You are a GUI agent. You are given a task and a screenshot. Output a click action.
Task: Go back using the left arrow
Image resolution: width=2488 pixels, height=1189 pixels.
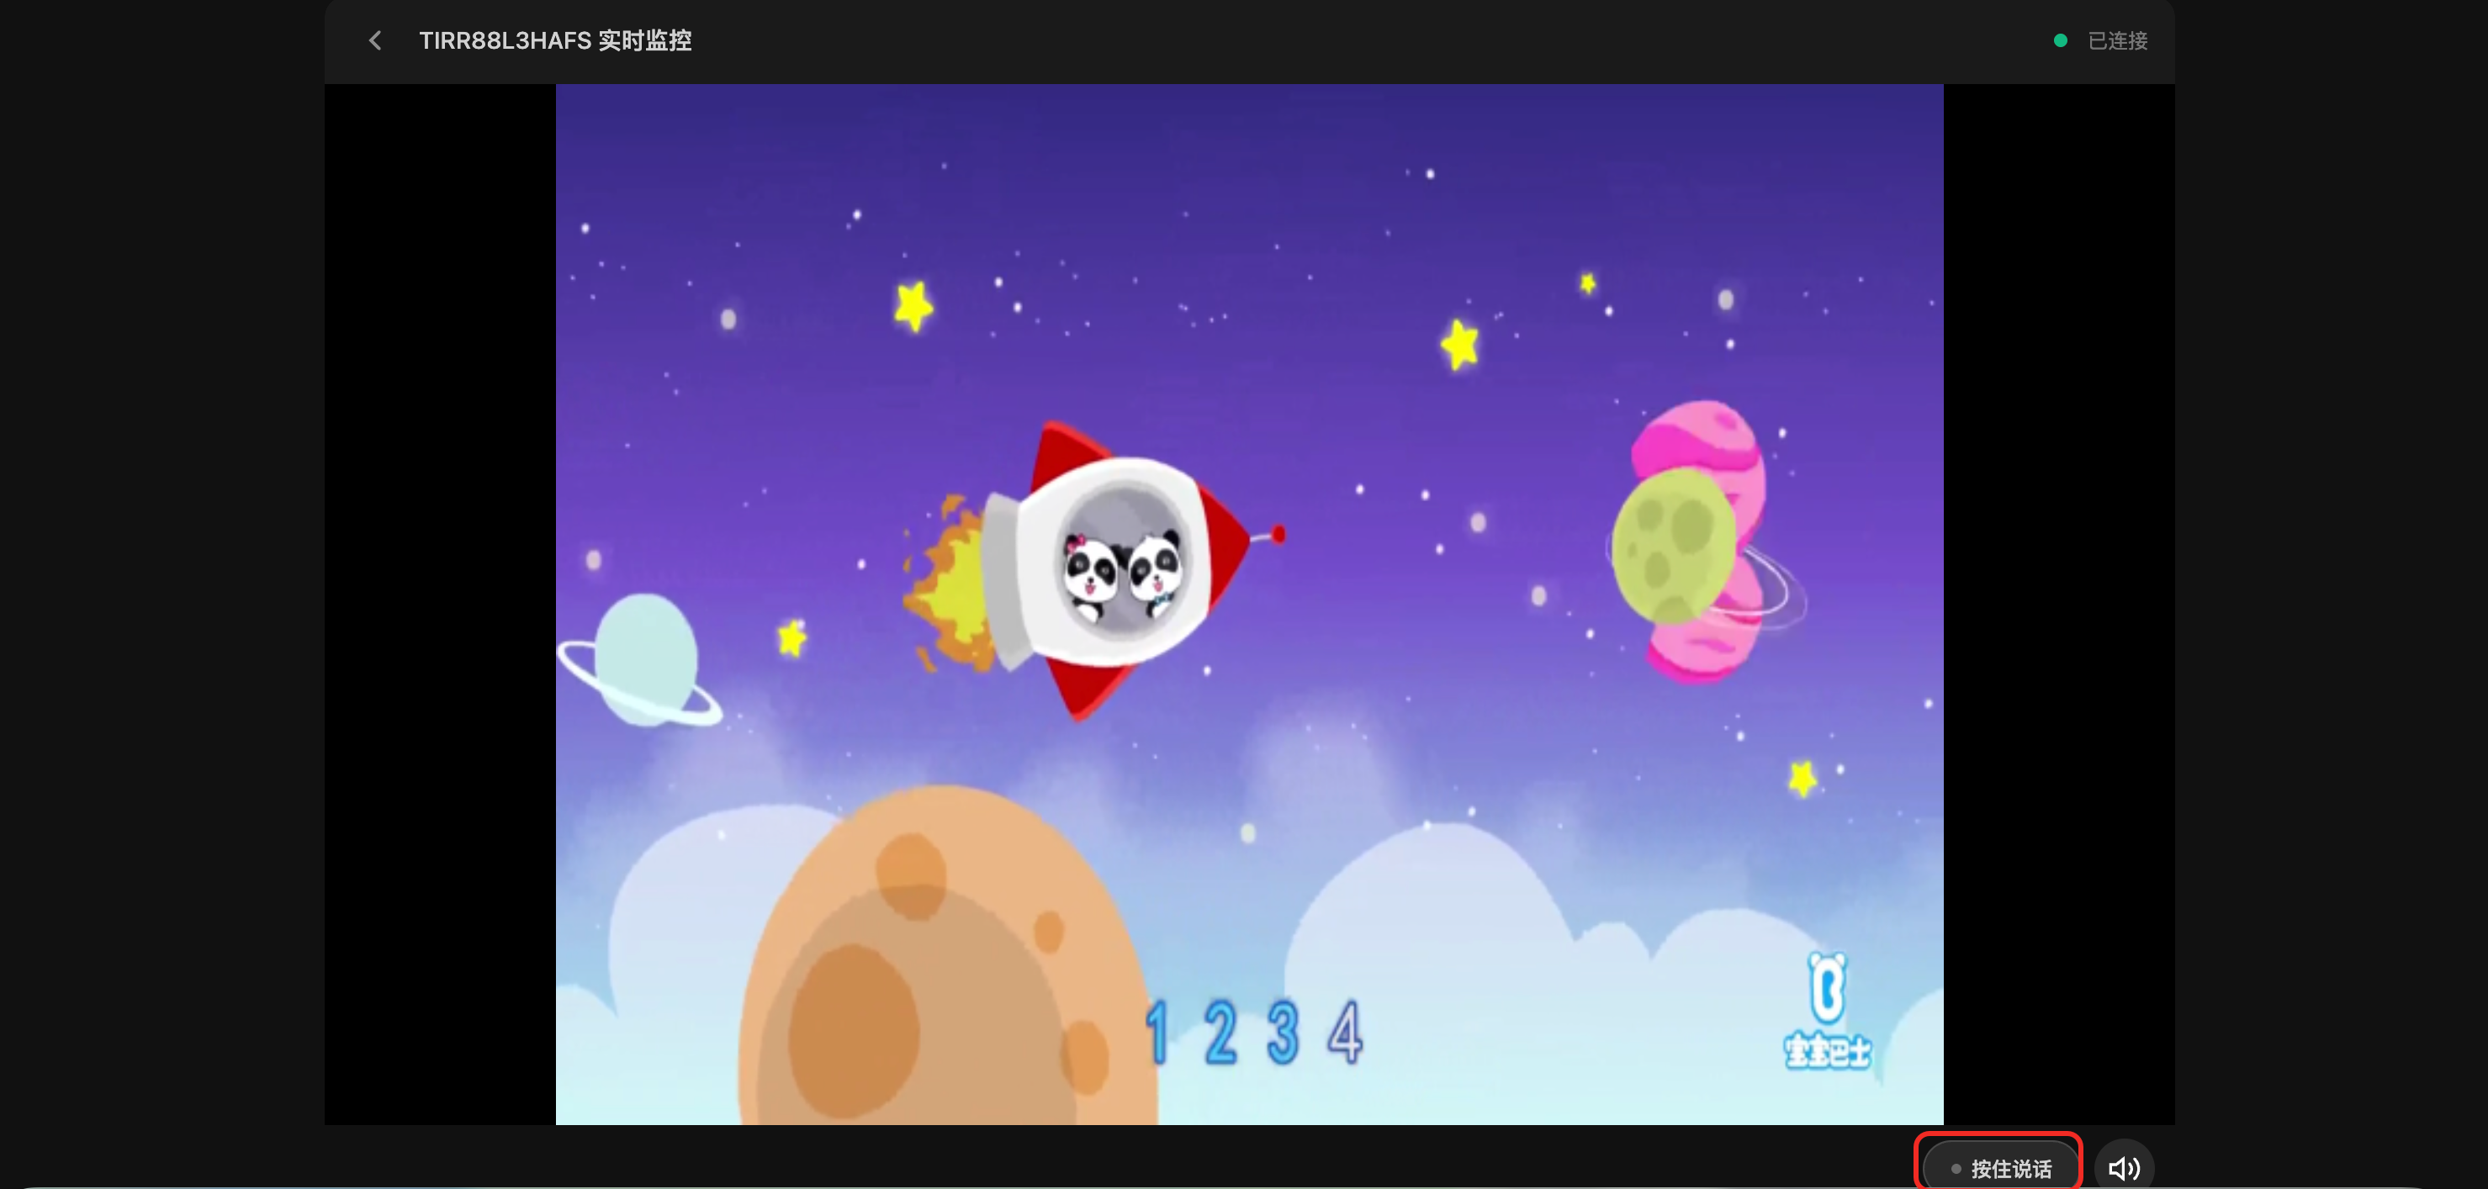point(376,40)
